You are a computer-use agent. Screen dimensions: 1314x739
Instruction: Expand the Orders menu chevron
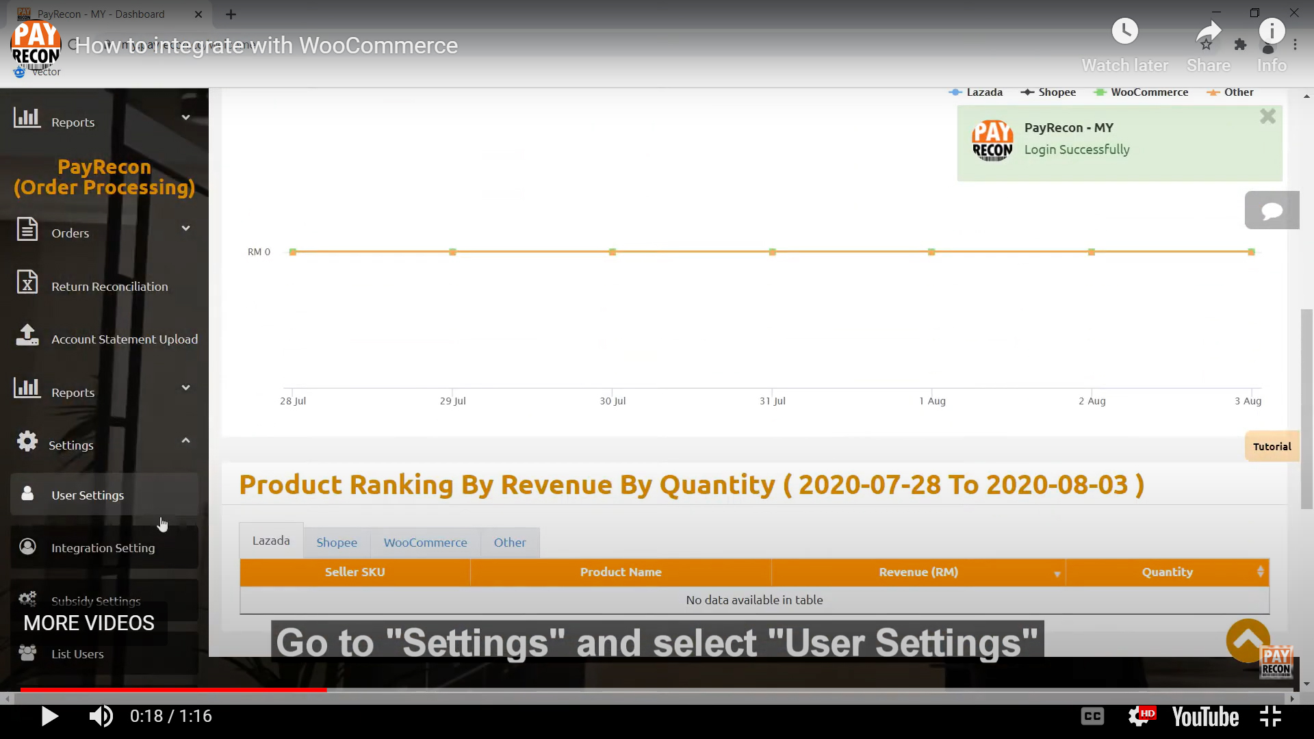click(185, 228)
